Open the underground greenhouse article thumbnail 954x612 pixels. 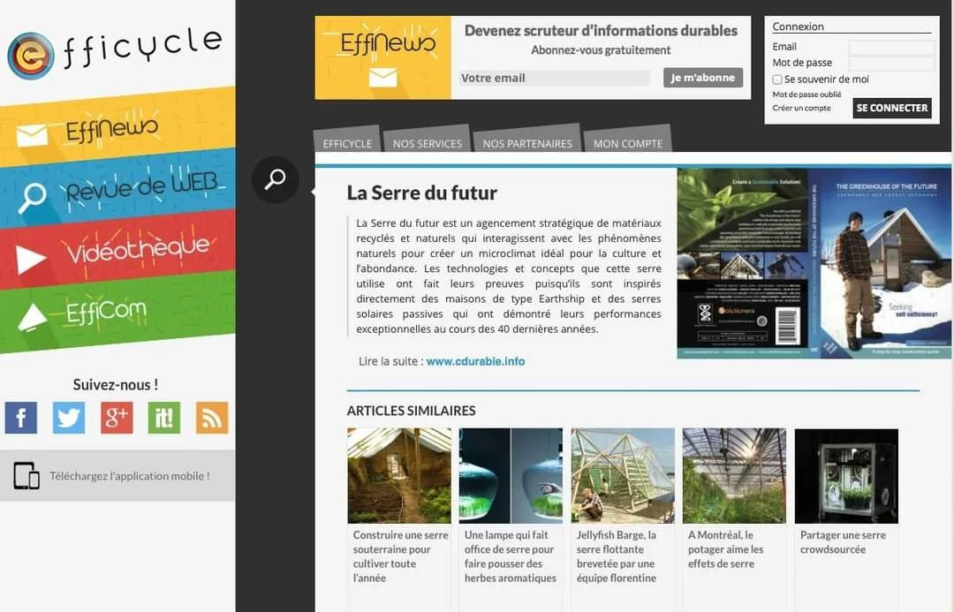pos(399,476)
